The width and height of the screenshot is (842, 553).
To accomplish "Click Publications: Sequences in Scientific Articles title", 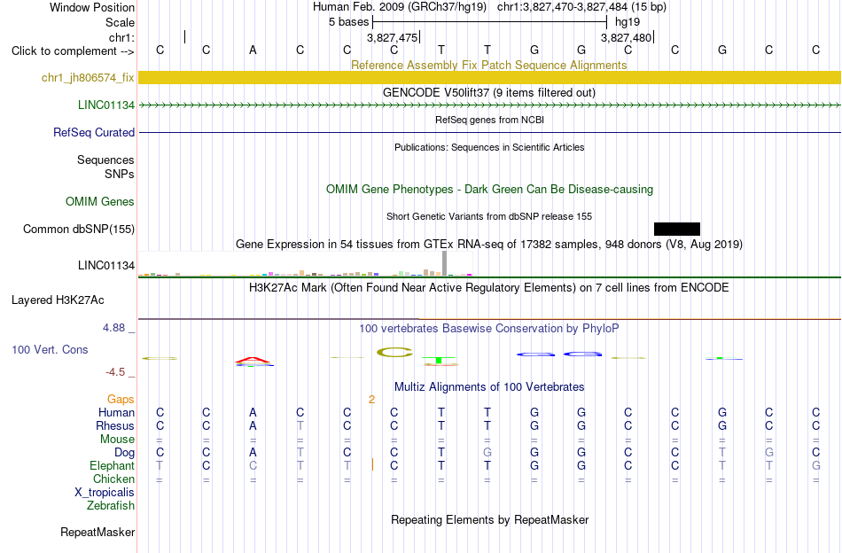I will (489, 147).
